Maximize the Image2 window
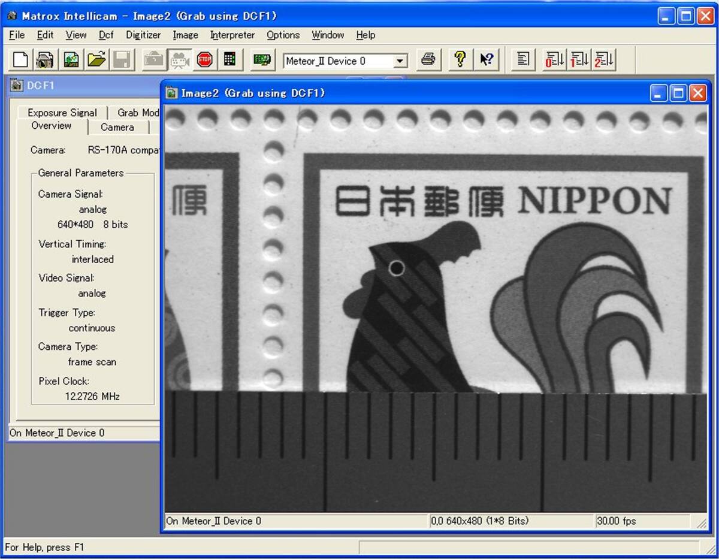Screen dimensions: 719x559 (678, 93)
